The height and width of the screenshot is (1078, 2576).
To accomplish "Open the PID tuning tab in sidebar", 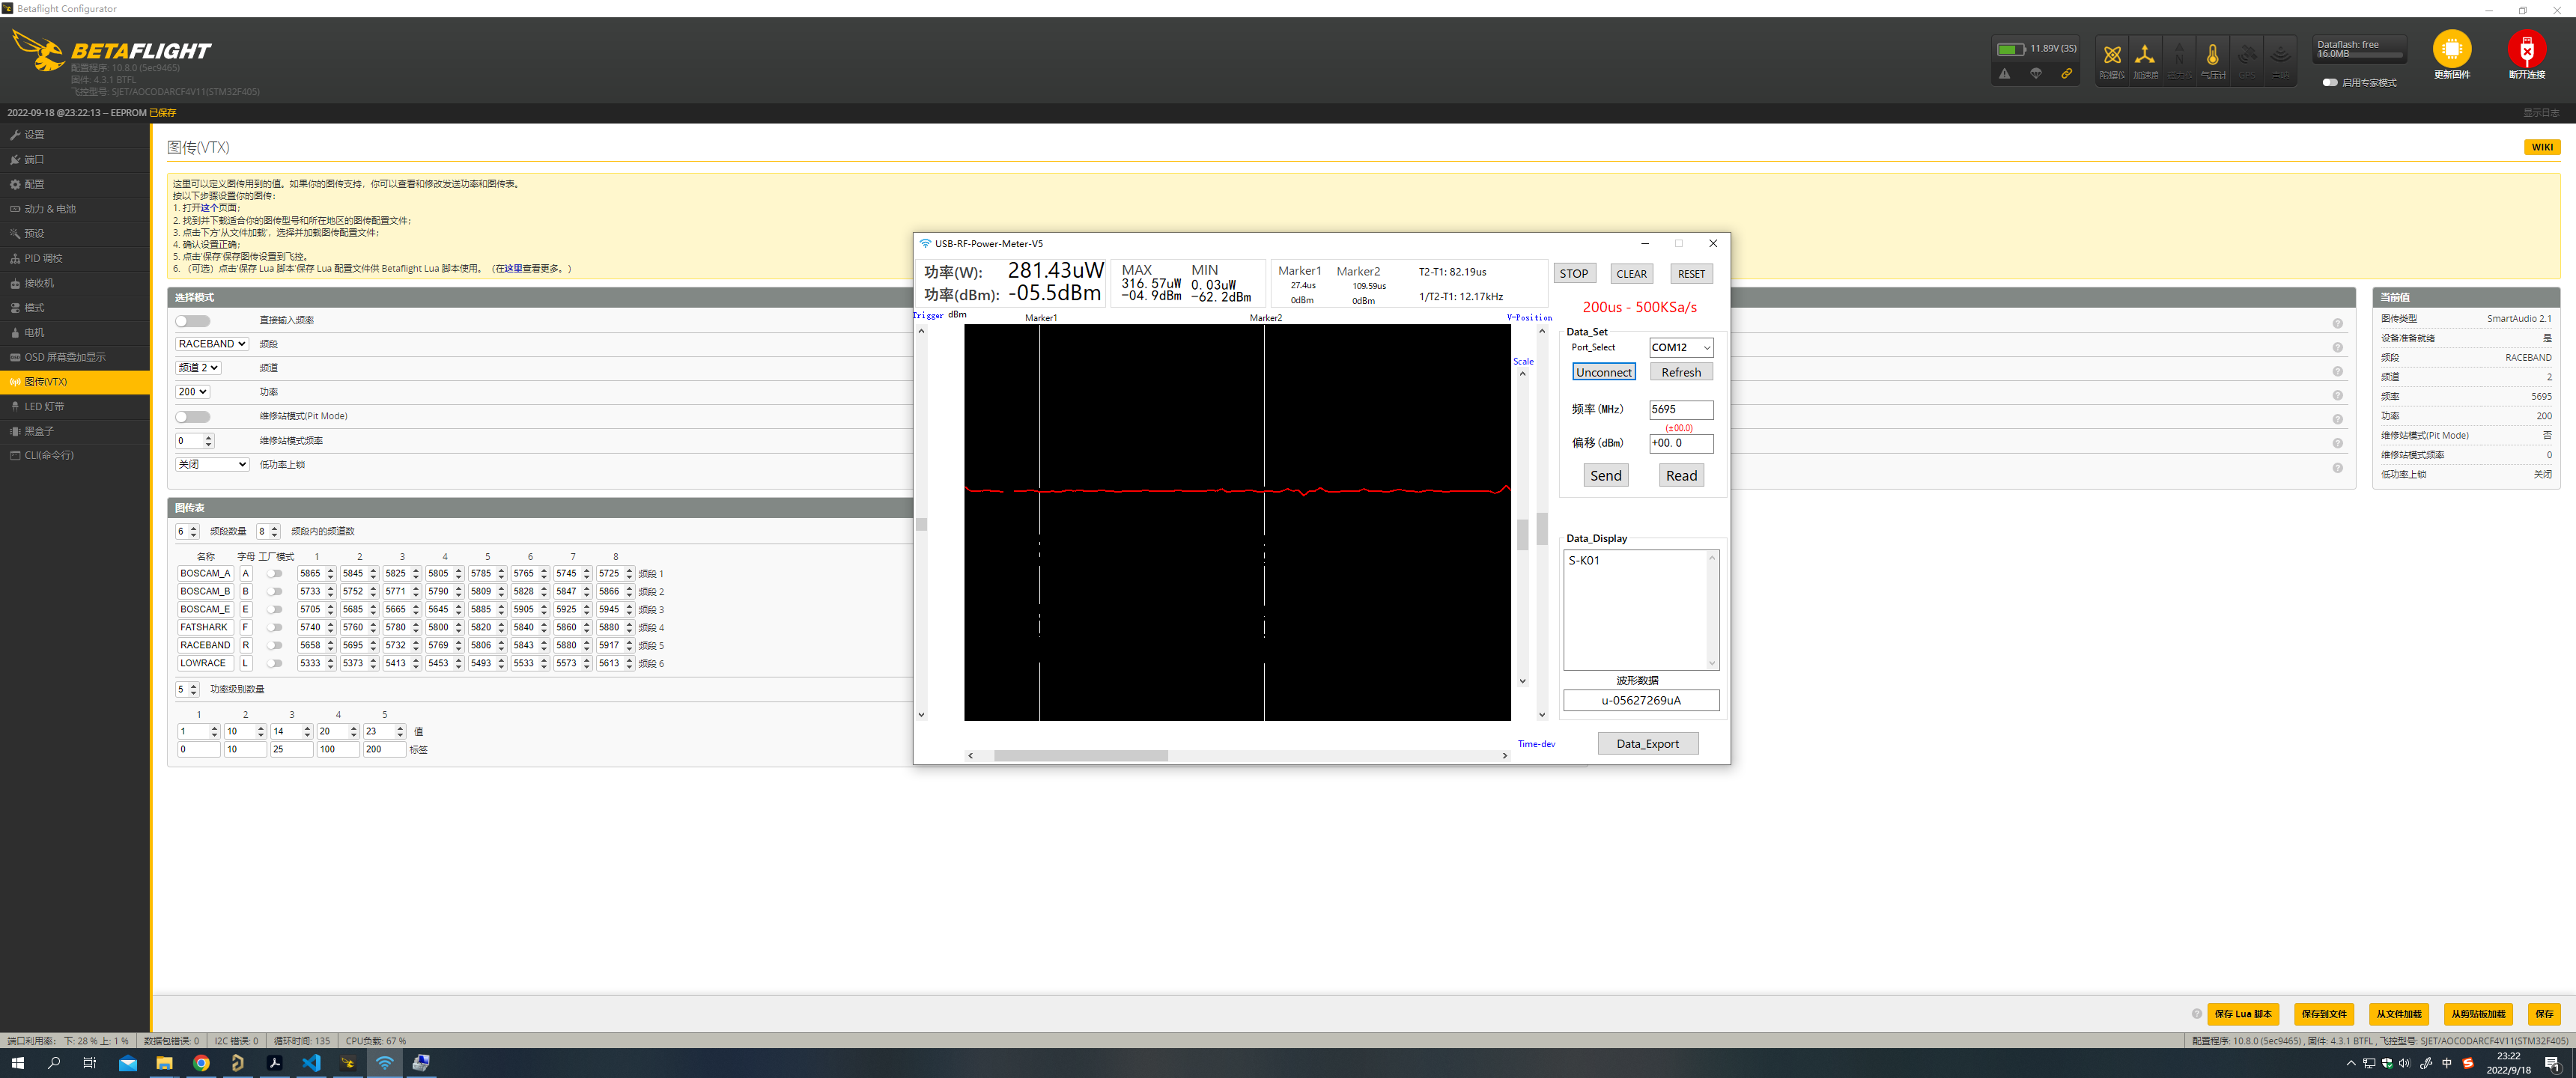I will click(x=43, y=258).
